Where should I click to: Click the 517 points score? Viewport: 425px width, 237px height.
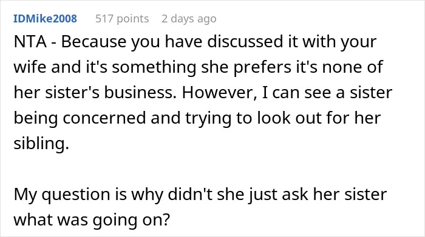pyautogui.click(x=122, y=19)
